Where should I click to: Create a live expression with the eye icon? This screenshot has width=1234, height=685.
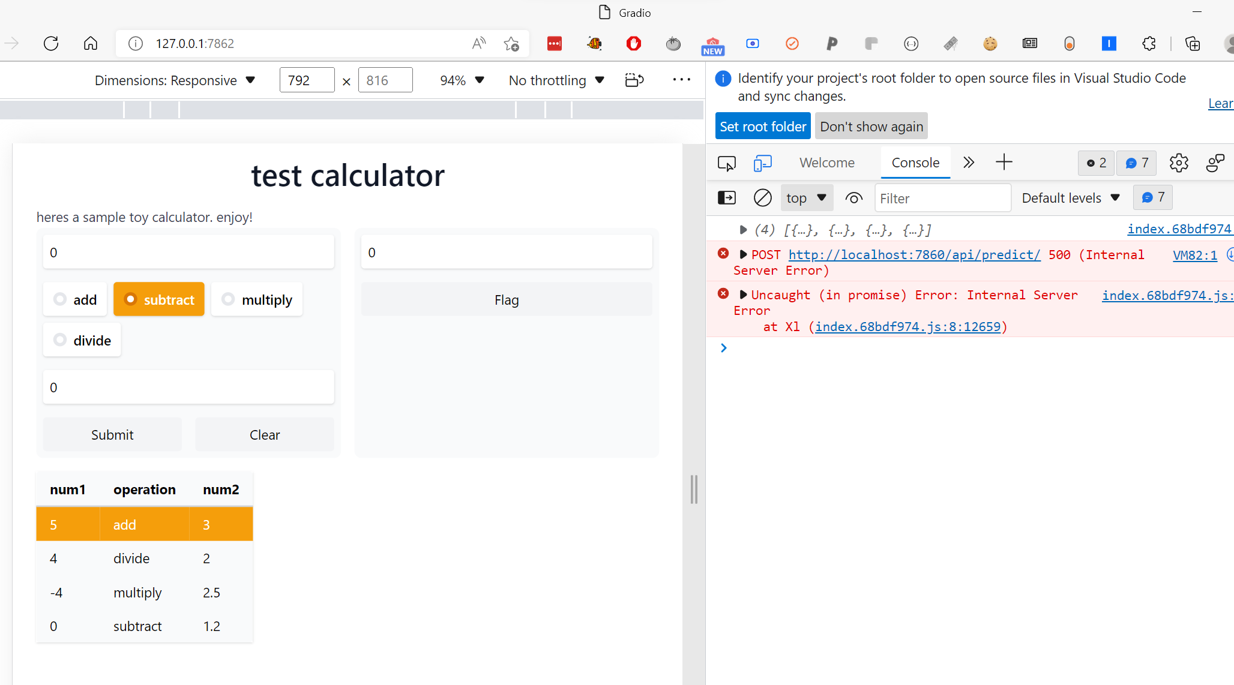pyautogui.click(x=854, y=197)
